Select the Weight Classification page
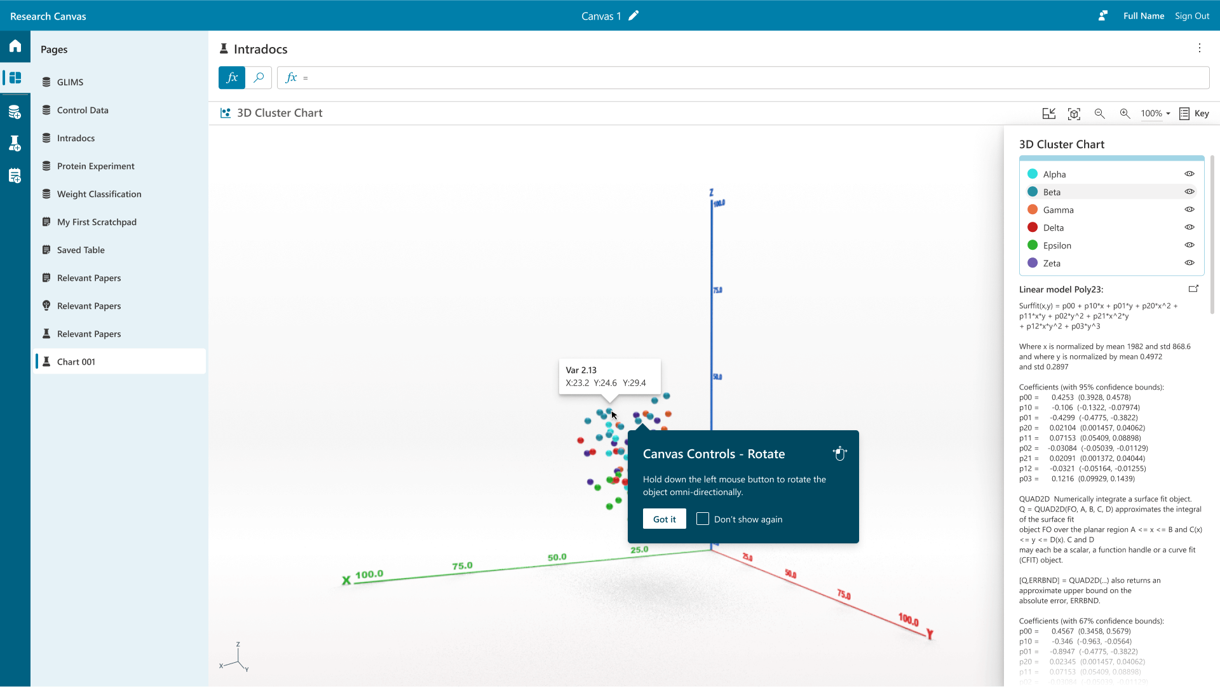1220x687 pixels. click(99, 194)
